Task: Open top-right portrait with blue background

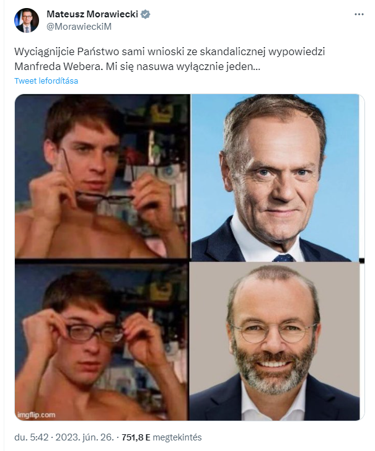Action: point(275,178)
